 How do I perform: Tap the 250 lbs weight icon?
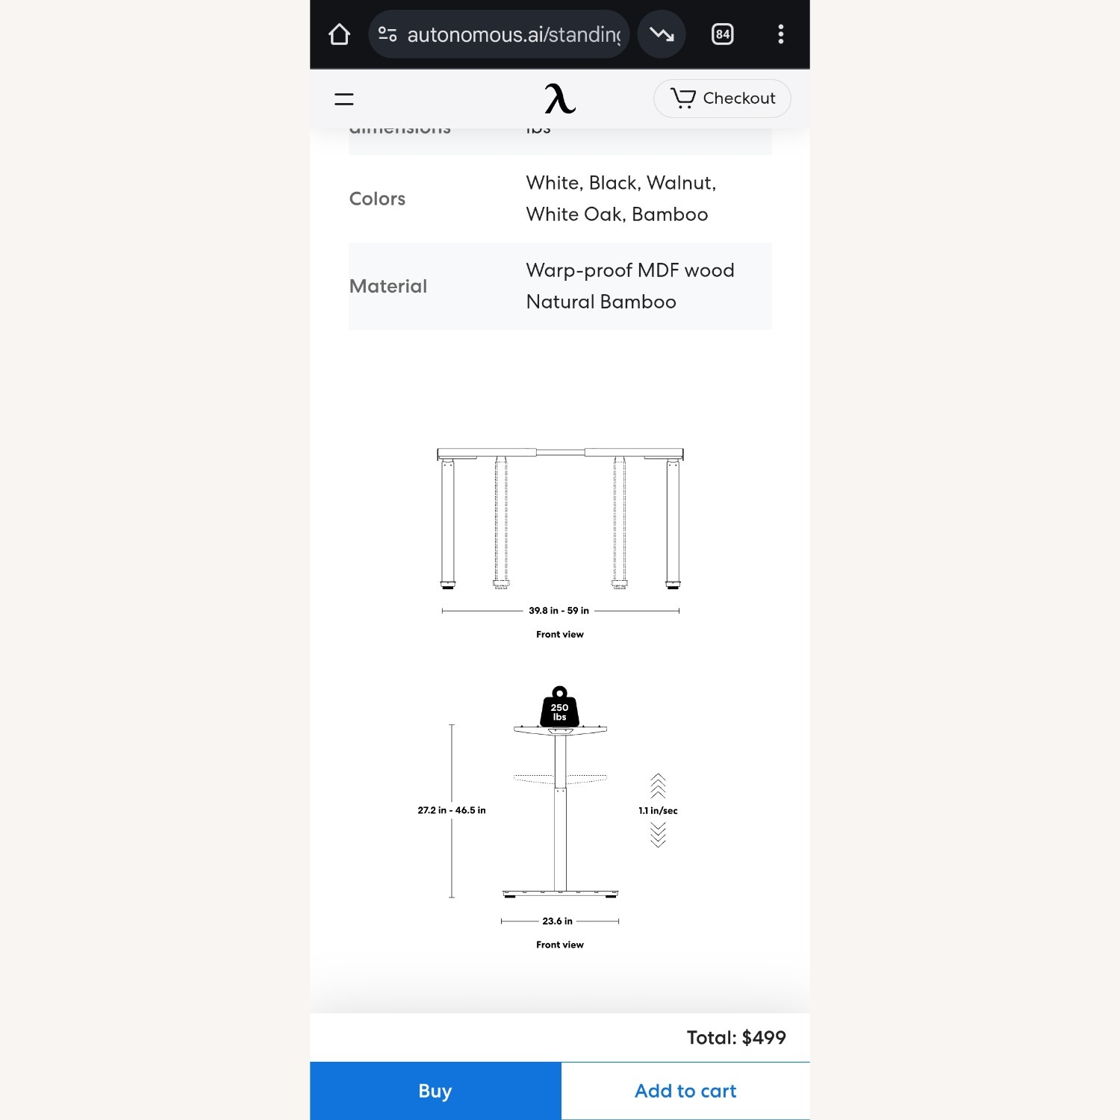559,707
